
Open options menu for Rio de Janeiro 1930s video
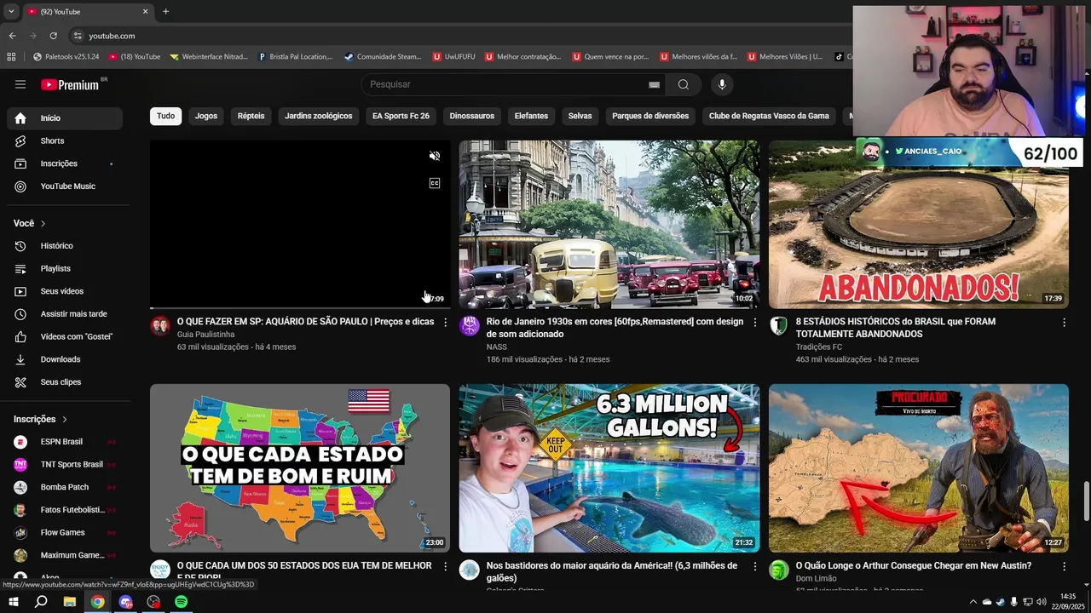click(754, 323)
